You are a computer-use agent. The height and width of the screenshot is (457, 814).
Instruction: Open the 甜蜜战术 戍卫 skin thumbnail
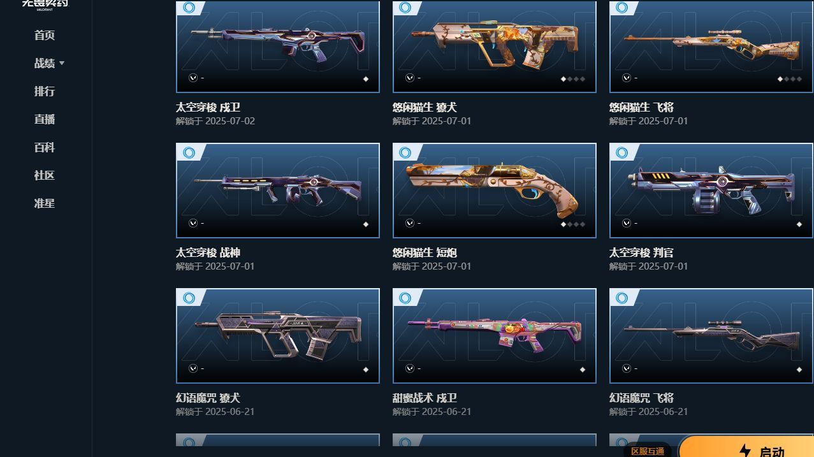[495, 336]
